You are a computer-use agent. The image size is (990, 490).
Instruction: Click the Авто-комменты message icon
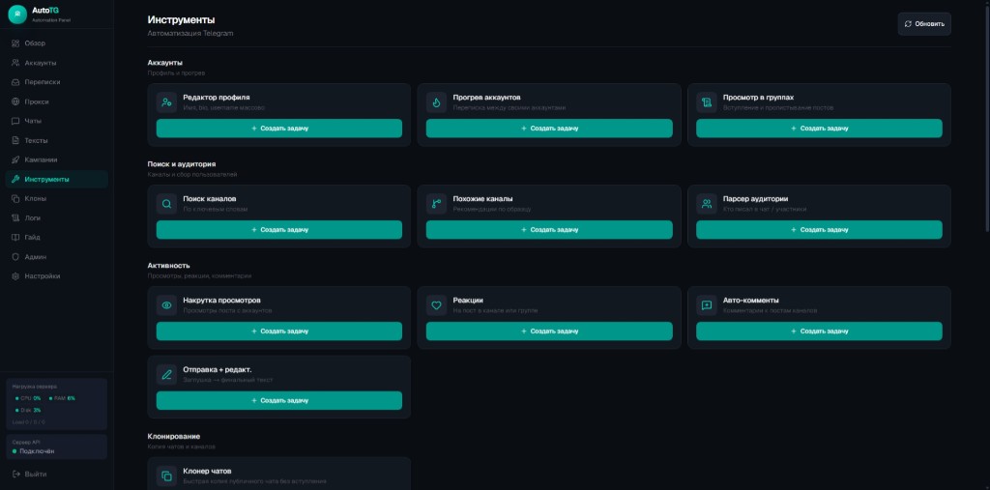pyautogui.click(x=707, y=305)
